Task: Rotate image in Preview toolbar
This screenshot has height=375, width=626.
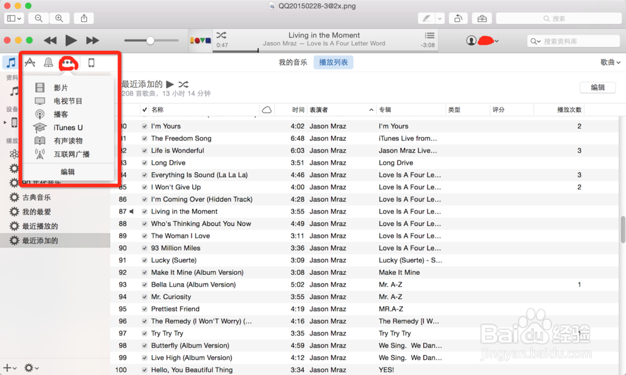Action: 458,18
